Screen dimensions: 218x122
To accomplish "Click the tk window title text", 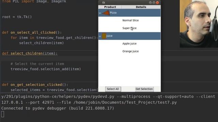I will click(x=104, y=3).
